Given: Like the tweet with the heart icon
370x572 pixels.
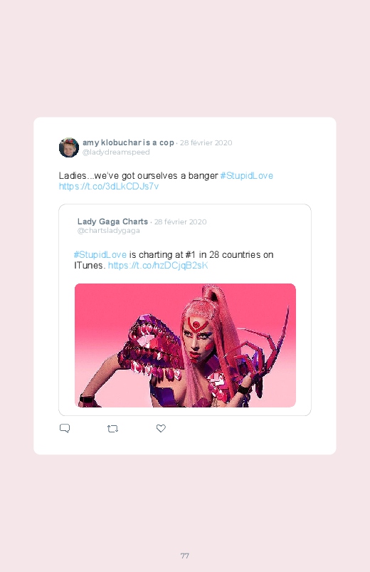Looking at the screenshot, I should (161, 428).
